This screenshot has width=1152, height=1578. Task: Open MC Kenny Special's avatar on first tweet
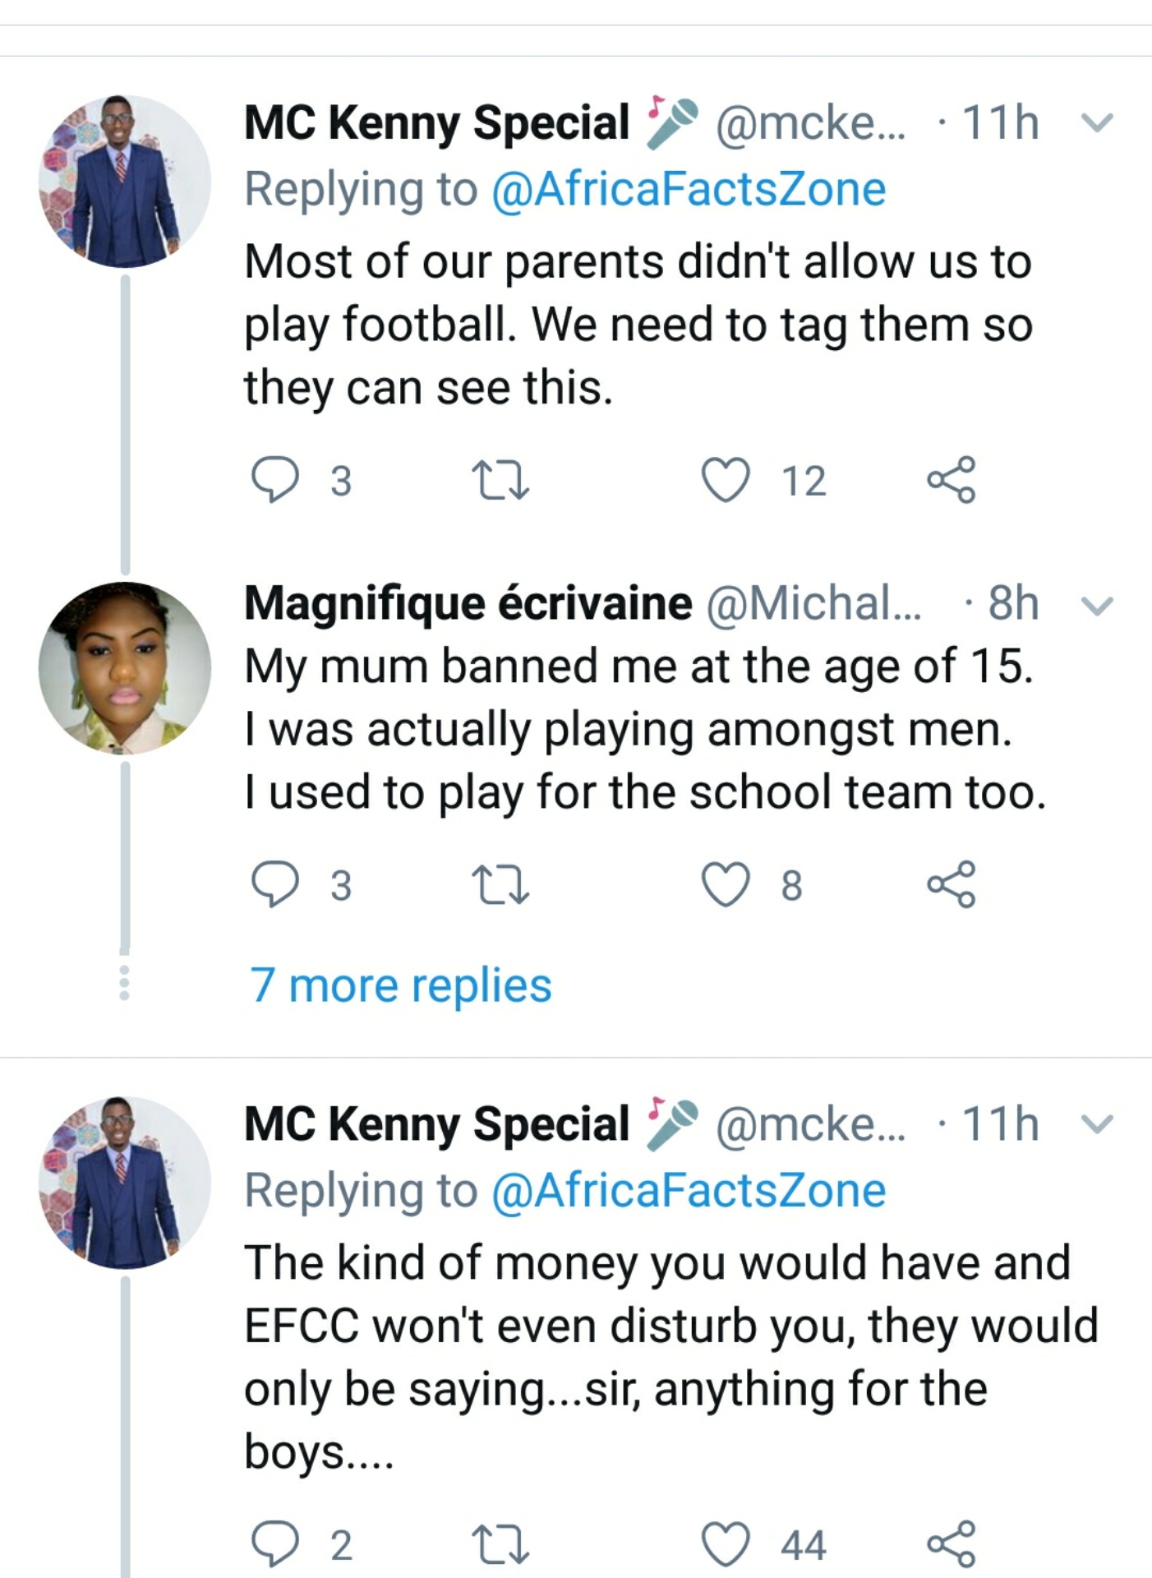(x=125, y=182)
